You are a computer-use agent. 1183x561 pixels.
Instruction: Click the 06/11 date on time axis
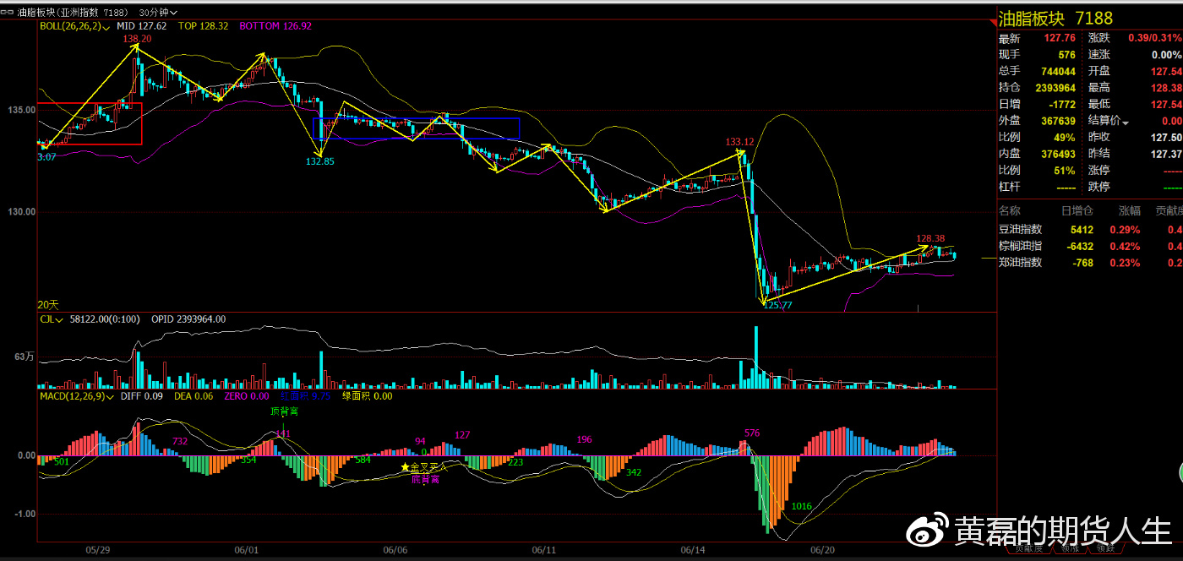(543, 549)
